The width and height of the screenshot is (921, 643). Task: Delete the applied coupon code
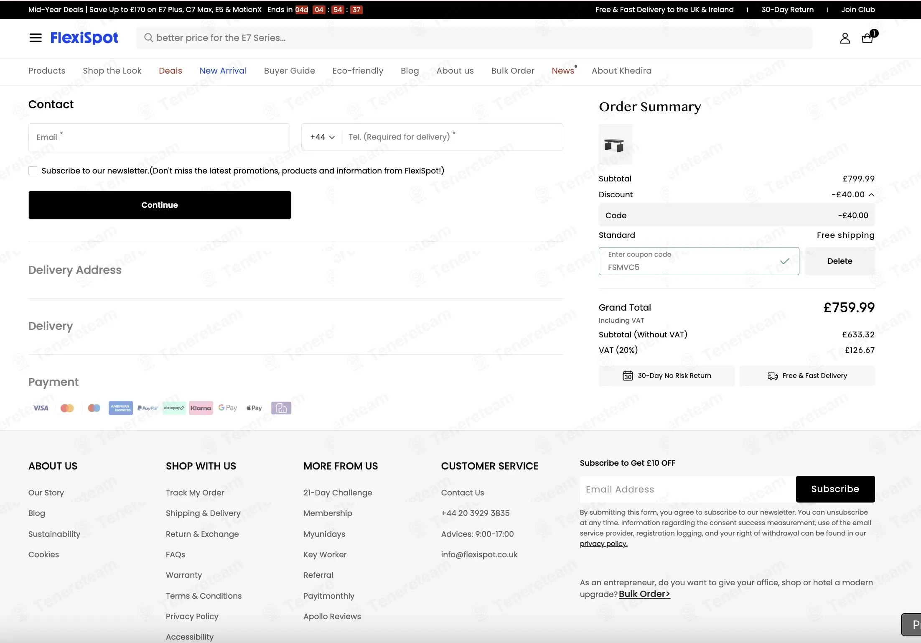(x=840, y=261)
